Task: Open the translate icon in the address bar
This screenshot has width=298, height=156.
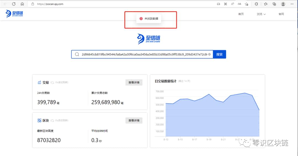Action: 239,4
